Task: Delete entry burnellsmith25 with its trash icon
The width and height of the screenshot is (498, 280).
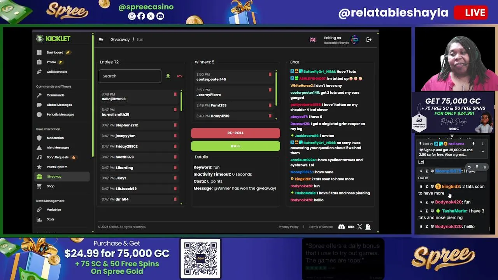Action: pos(175,110)
